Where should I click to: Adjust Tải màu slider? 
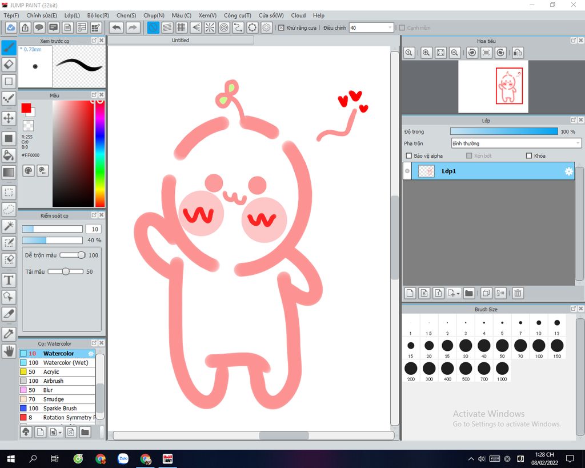(x=66, y=271)
